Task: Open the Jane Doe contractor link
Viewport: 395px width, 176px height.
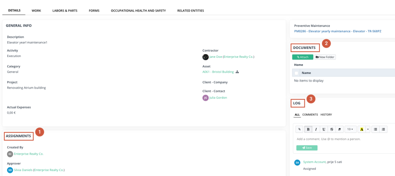Action: (x=216, y=57)
